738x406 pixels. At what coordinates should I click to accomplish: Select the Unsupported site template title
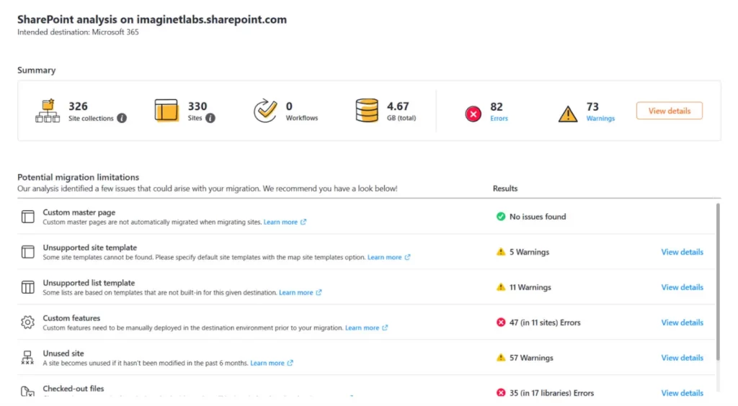click(x=90, y=248)
